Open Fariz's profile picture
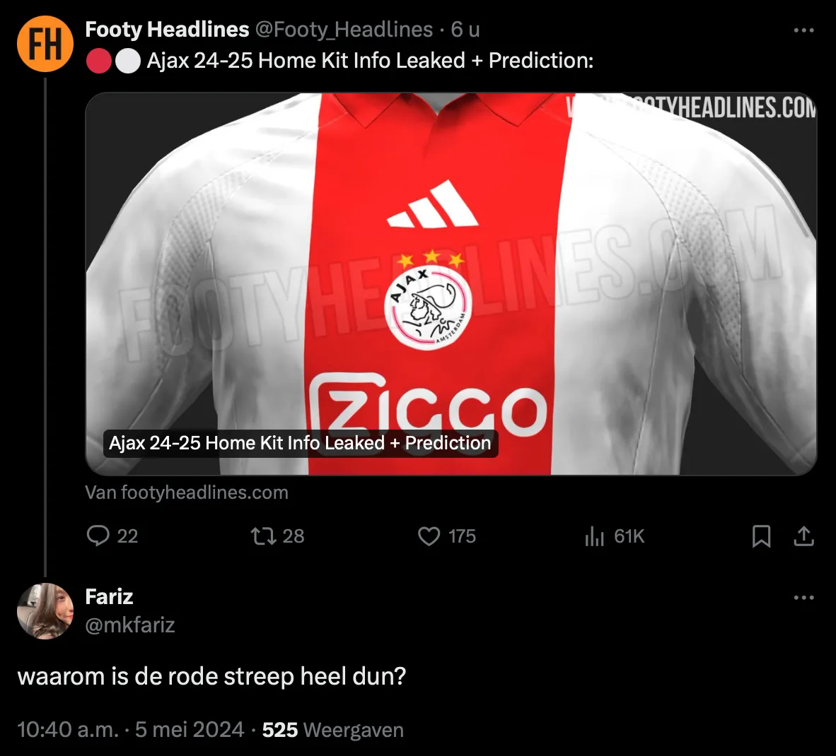 [45, 611]
